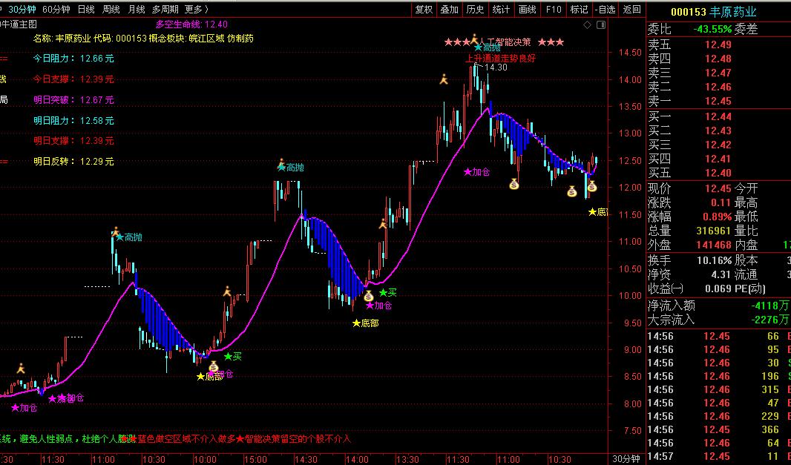Click the running figure icon above the 买 signal near 9.00
This screenshot has width=791, height=465.
pos(228,291)
